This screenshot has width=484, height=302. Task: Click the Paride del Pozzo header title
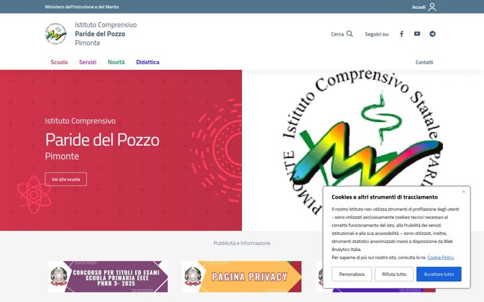click(x=100, y=34)
